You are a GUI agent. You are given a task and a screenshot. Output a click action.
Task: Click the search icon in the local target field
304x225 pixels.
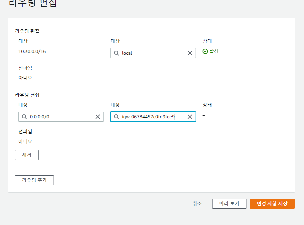click(x=116, y=53)
